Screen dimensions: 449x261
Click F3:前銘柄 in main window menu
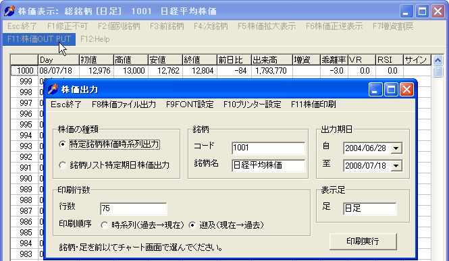tap(167, 26)
